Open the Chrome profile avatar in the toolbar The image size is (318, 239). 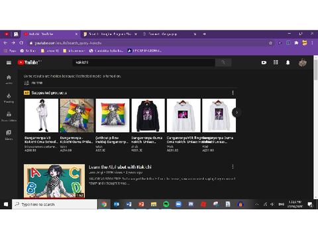click(305, 43)
